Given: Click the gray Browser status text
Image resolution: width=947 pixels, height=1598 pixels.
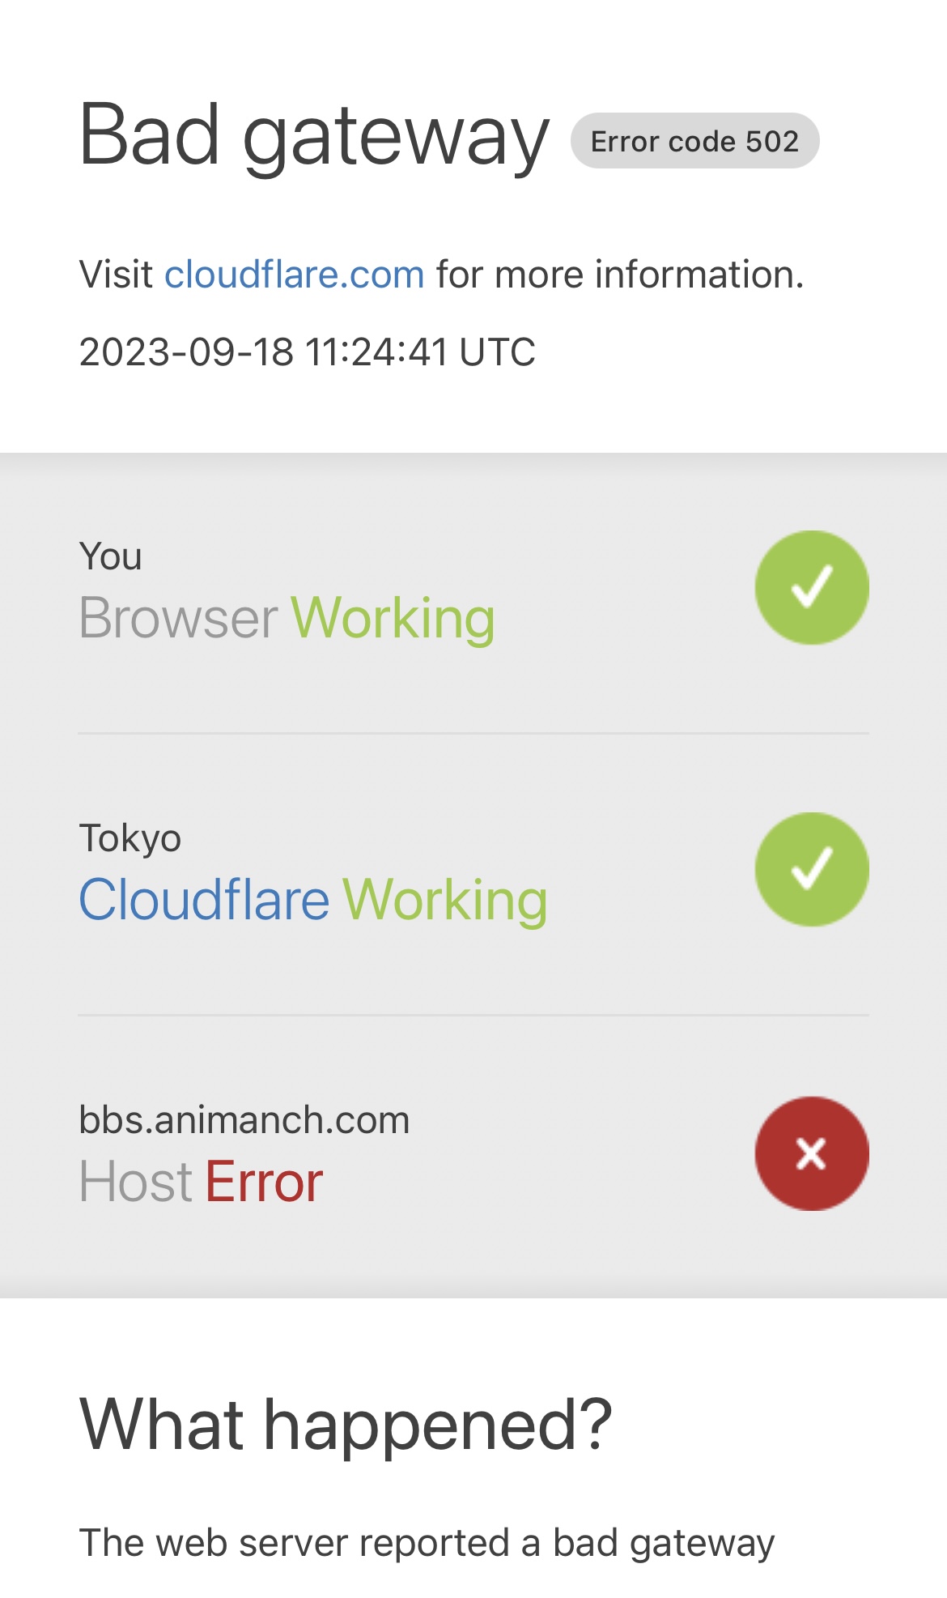Looking at the screenshot, I should pos(179,618).
